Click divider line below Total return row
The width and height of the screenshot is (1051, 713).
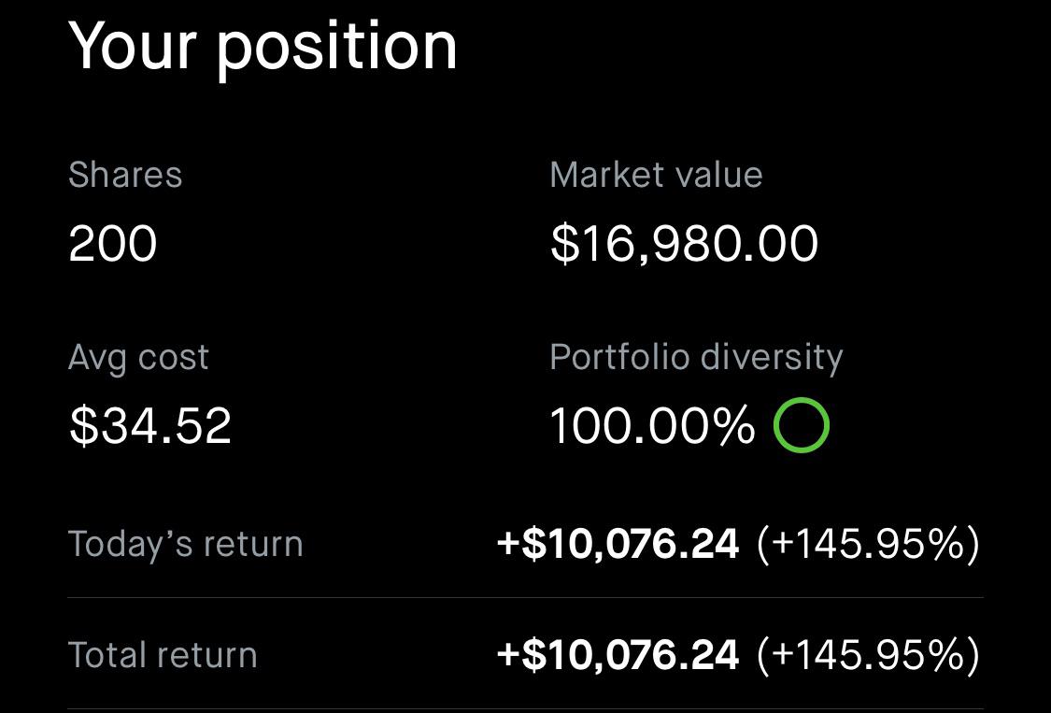click(x=525, y=709)
